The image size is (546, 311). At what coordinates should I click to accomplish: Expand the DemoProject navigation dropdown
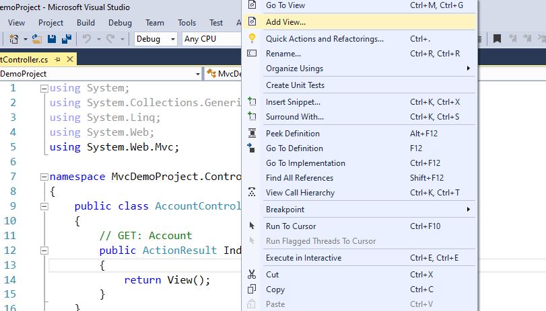click(x=198, y=73)
